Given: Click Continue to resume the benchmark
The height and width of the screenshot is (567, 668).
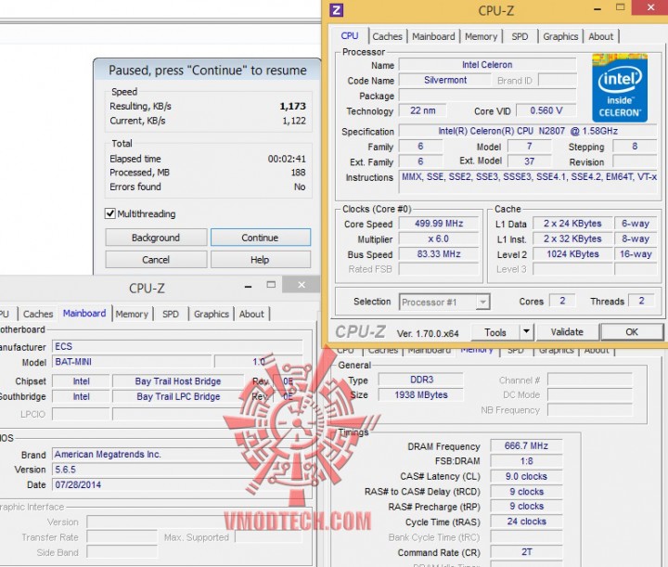Looking at the screenshot, I should click(261, 238).
